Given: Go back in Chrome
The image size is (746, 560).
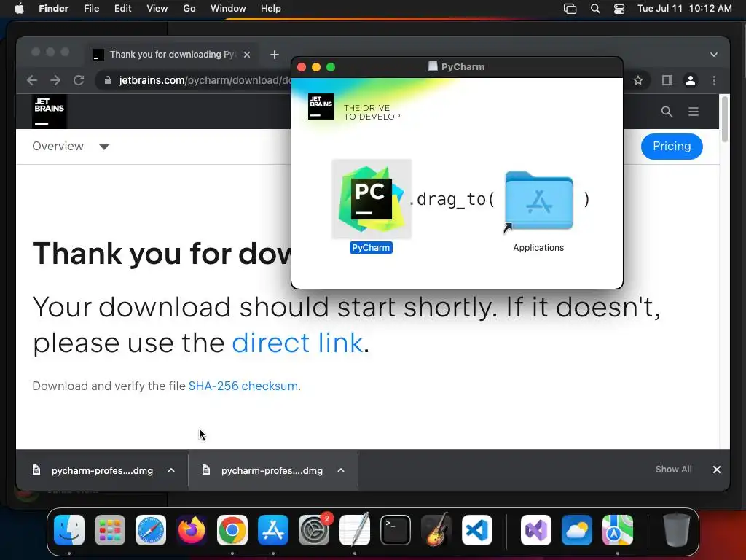Looking at the screenshot, I should point(32,80).
